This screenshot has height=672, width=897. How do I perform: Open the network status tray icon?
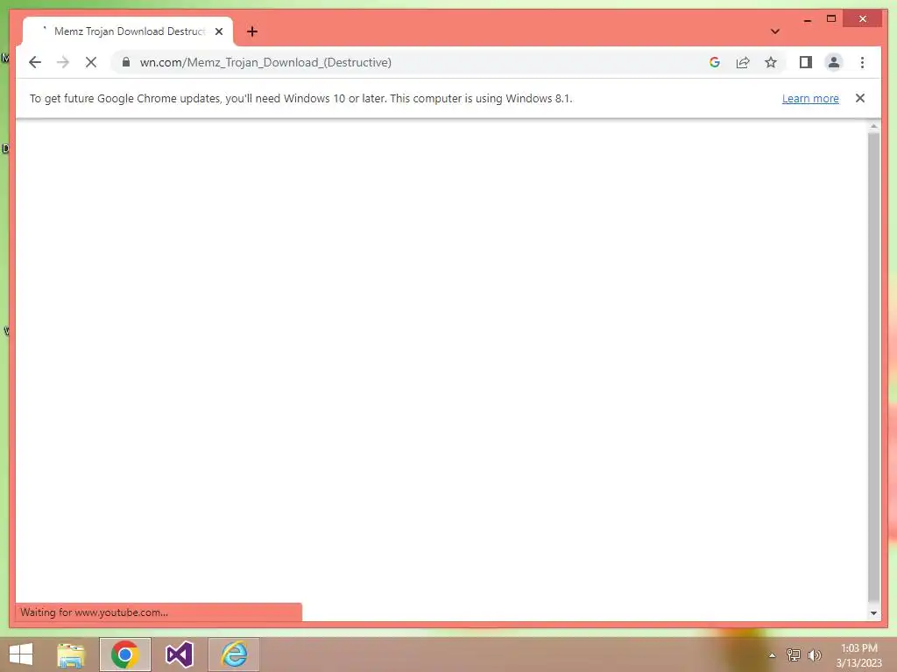click(794, 655)
